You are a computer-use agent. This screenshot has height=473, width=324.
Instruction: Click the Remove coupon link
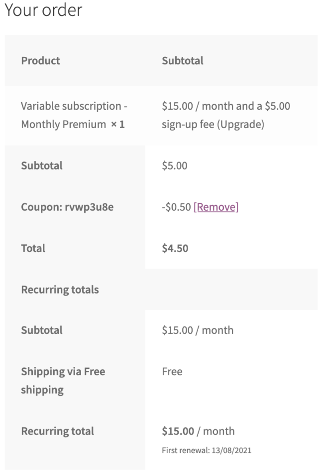coord(216,207)
